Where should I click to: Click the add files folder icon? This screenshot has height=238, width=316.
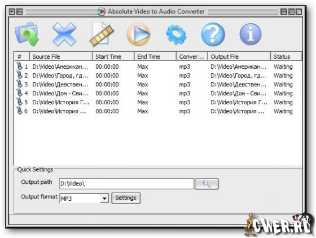[27, 34]
